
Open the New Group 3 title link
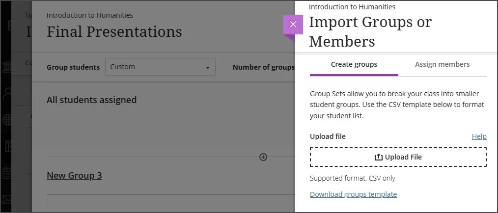(x=74, y=175)
